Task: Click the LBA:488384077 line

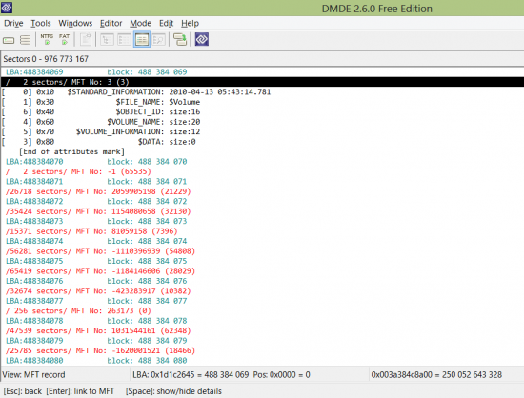Action: click(x=96, y=301)
